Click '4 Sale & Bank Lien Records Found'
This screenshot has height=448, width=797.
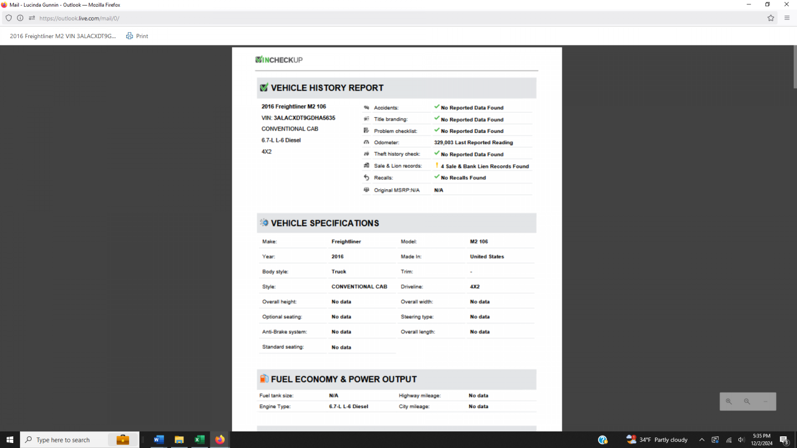[x=485, y=166]
